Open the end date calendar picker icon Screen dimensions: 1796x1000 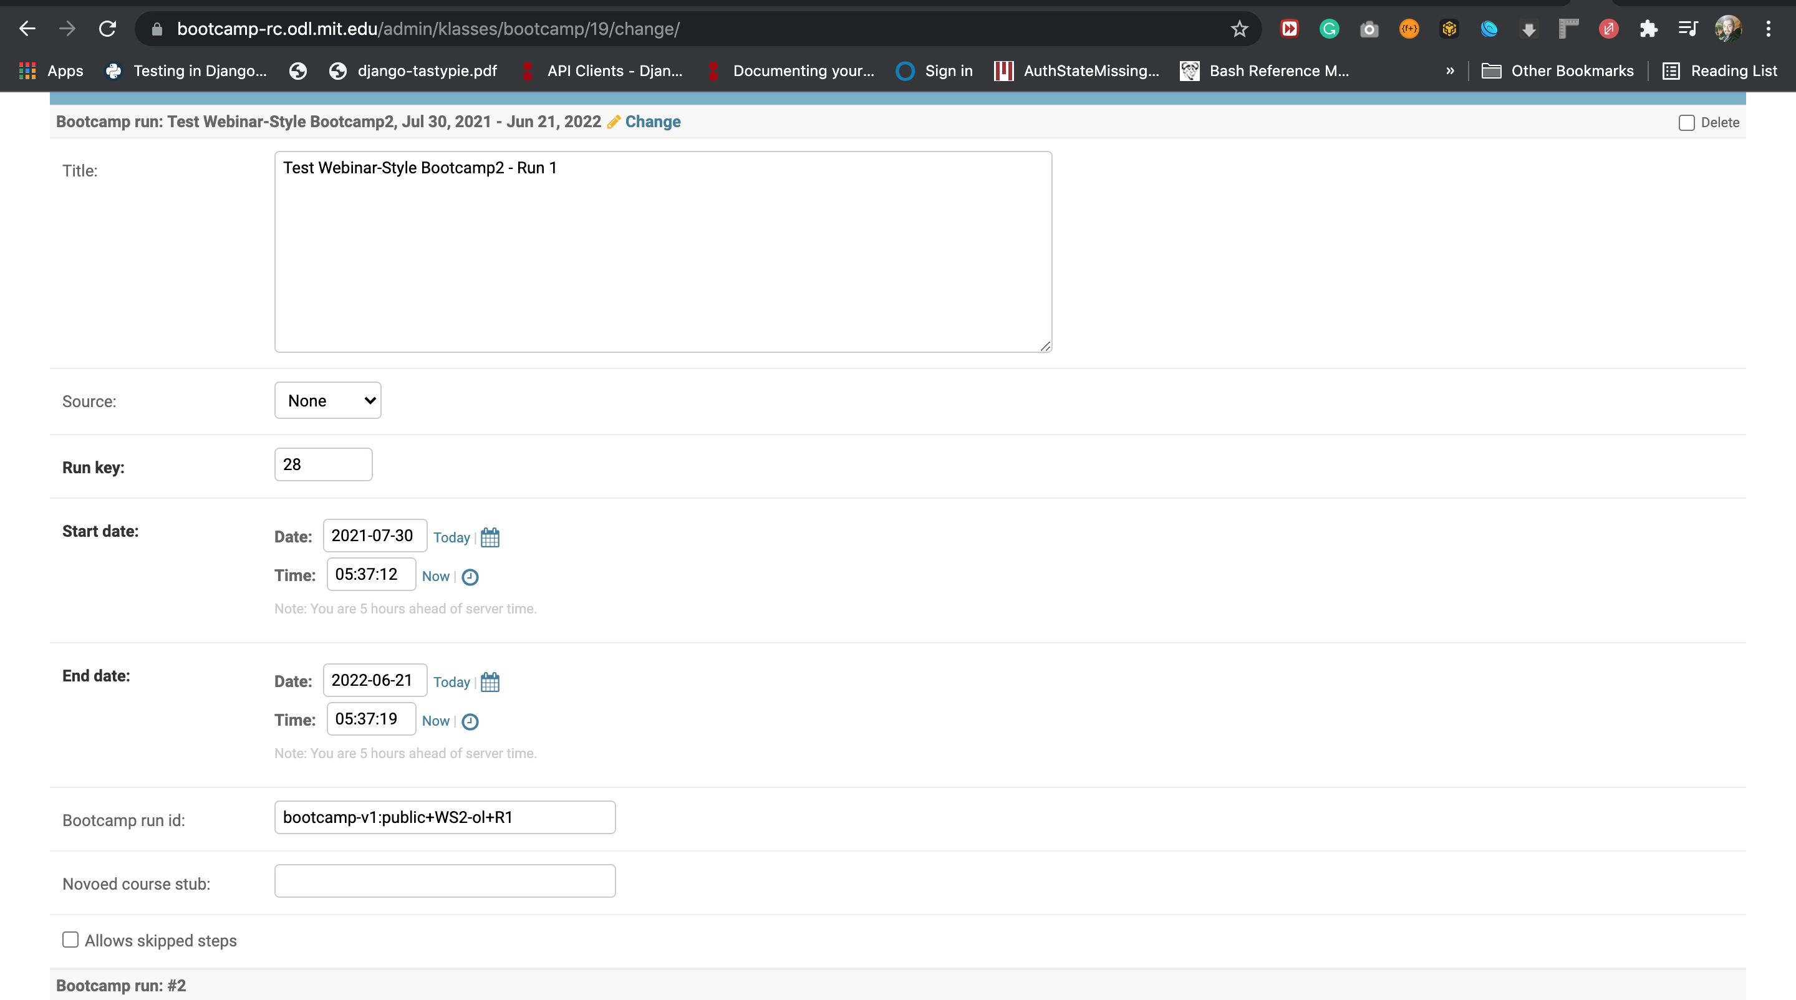[490, 681]
